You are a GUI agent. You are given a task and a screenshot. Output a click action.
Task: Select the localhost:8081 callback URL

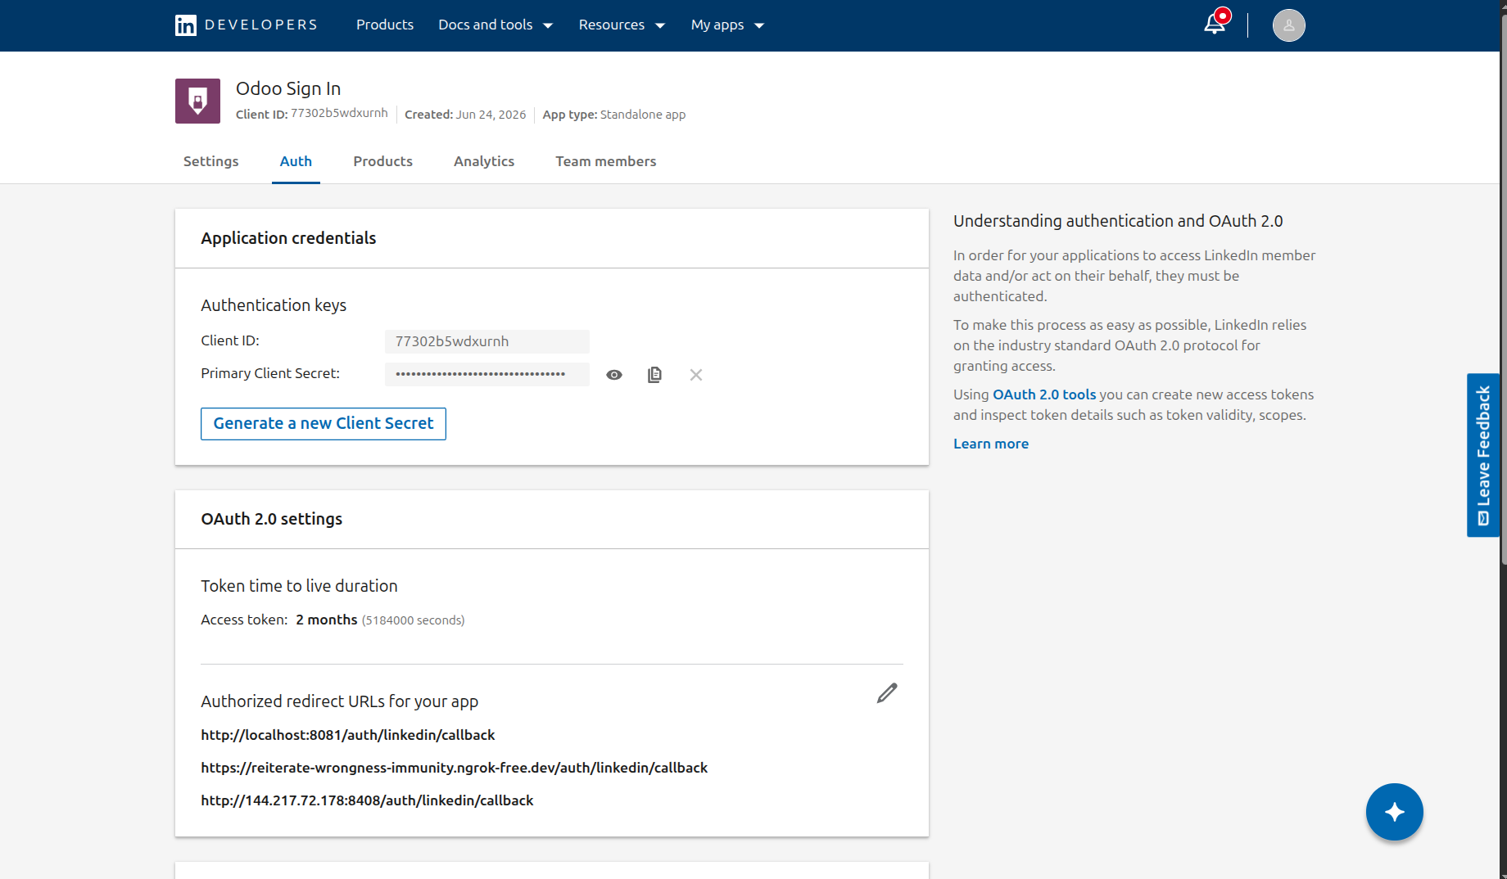pyautogui.click(x=348, y=735)
